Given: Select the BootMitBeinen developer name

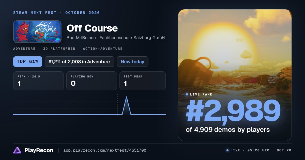Looking at the screenshot, I should pos(81,38).
